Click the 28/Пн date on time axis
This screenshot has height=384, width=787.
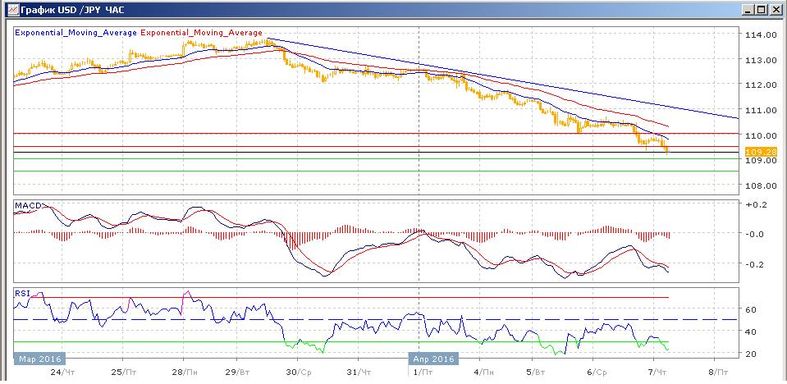click(x=184, y=372)
